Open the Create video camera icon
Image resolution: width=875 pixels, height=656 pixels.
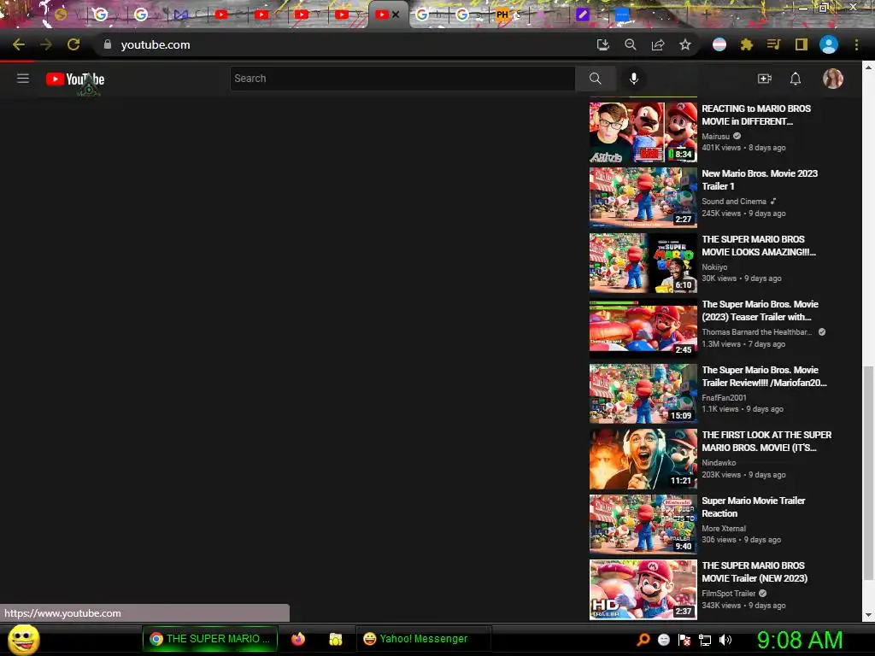point(765,79)
